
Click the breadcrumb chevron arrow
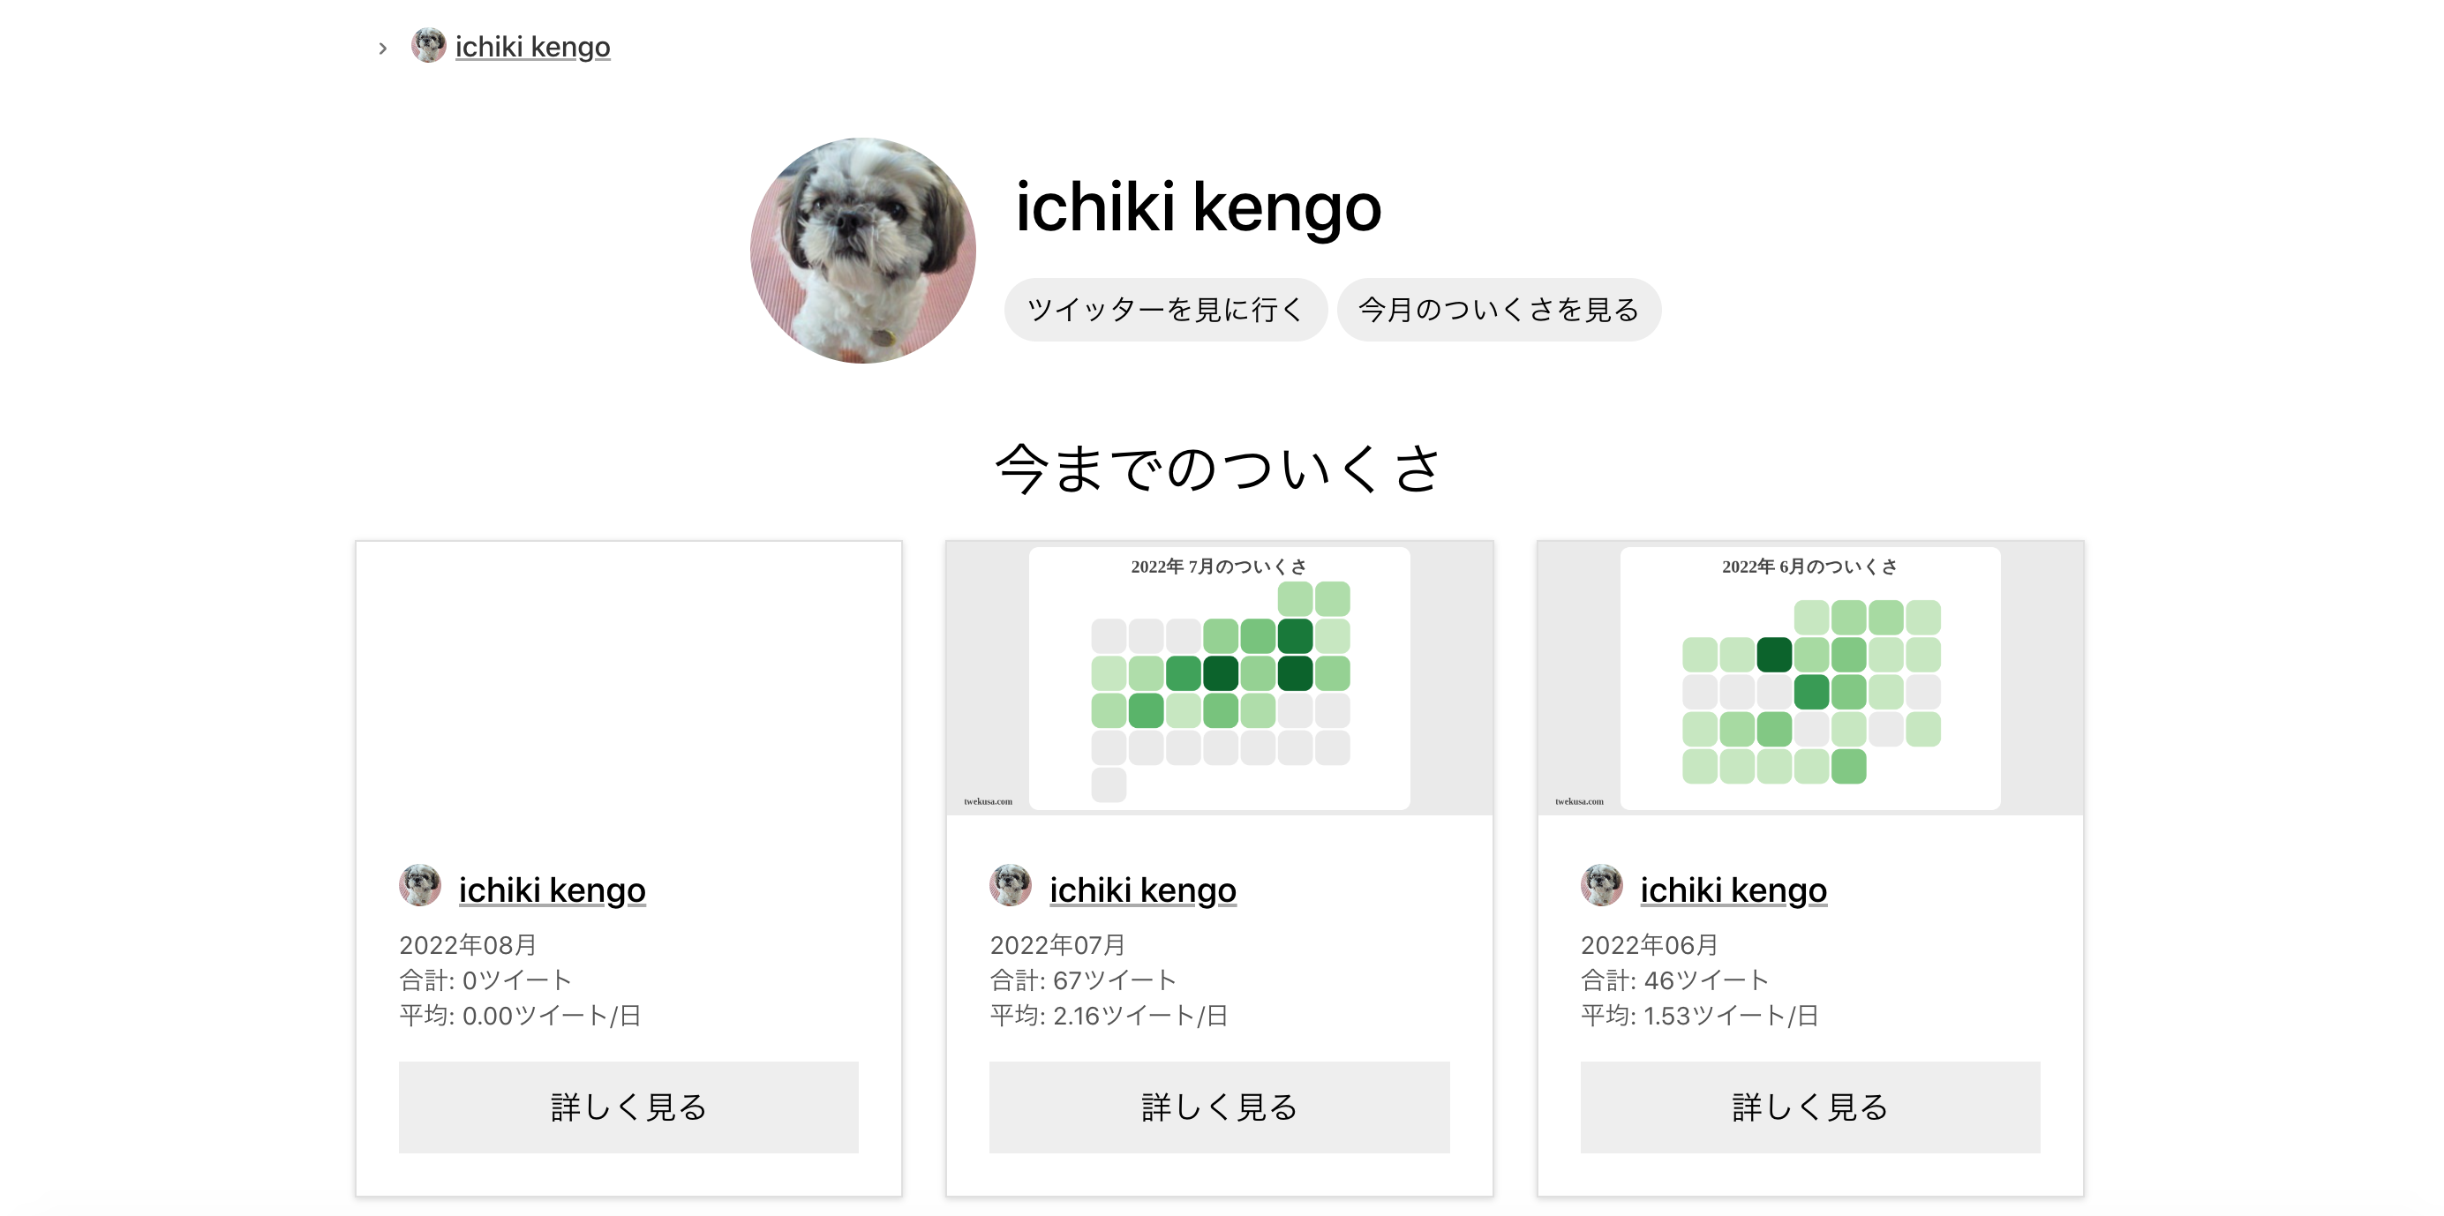[382, 48]
